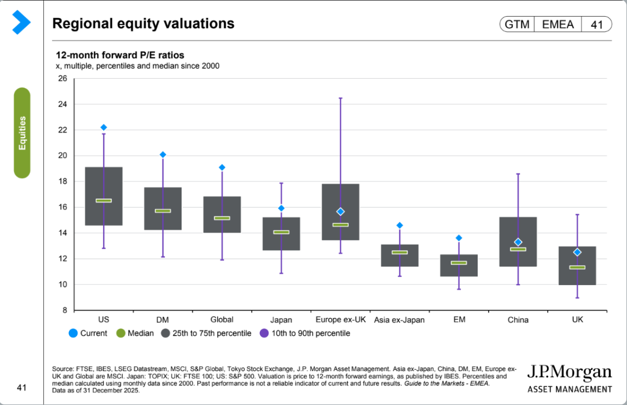This screenshot has height=405, width=627.
Task: Click the blue Current legend circle
Action: coord(72,333)
